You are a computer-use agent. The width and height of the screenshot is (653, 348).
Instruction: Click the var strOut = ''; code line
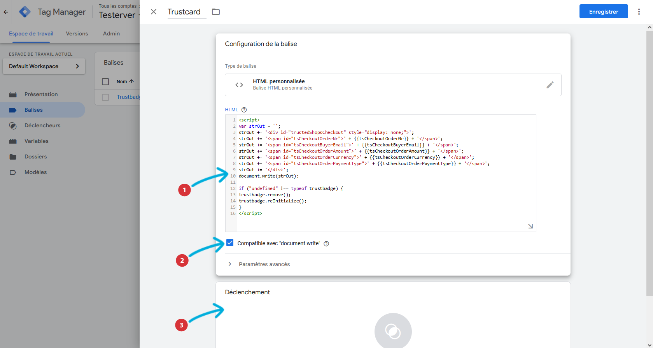click(x=259, y=126)
